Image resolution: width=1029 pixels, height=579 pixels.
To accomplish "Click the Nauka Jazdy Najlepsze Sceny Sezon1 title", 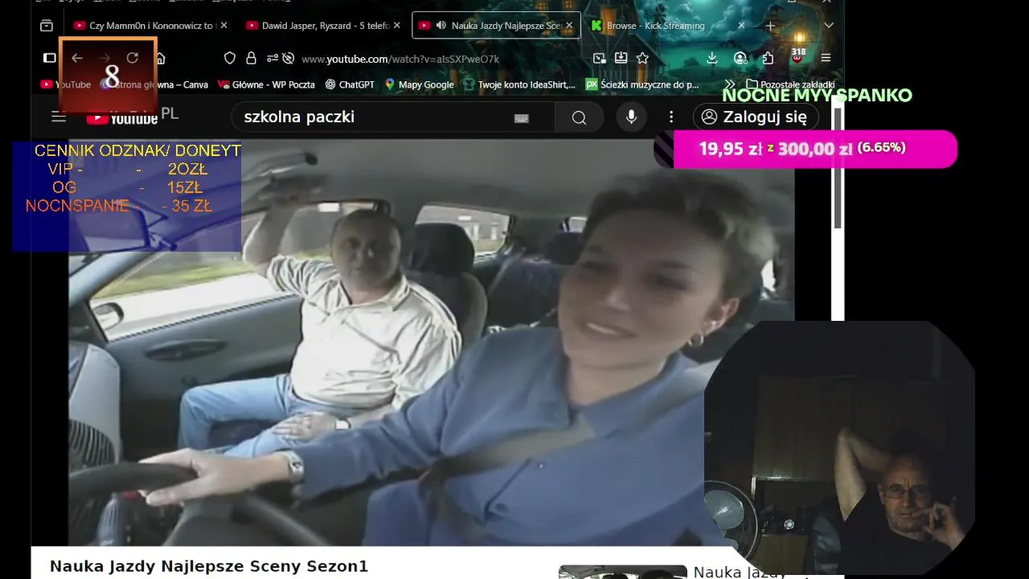I will pos(209,566).
